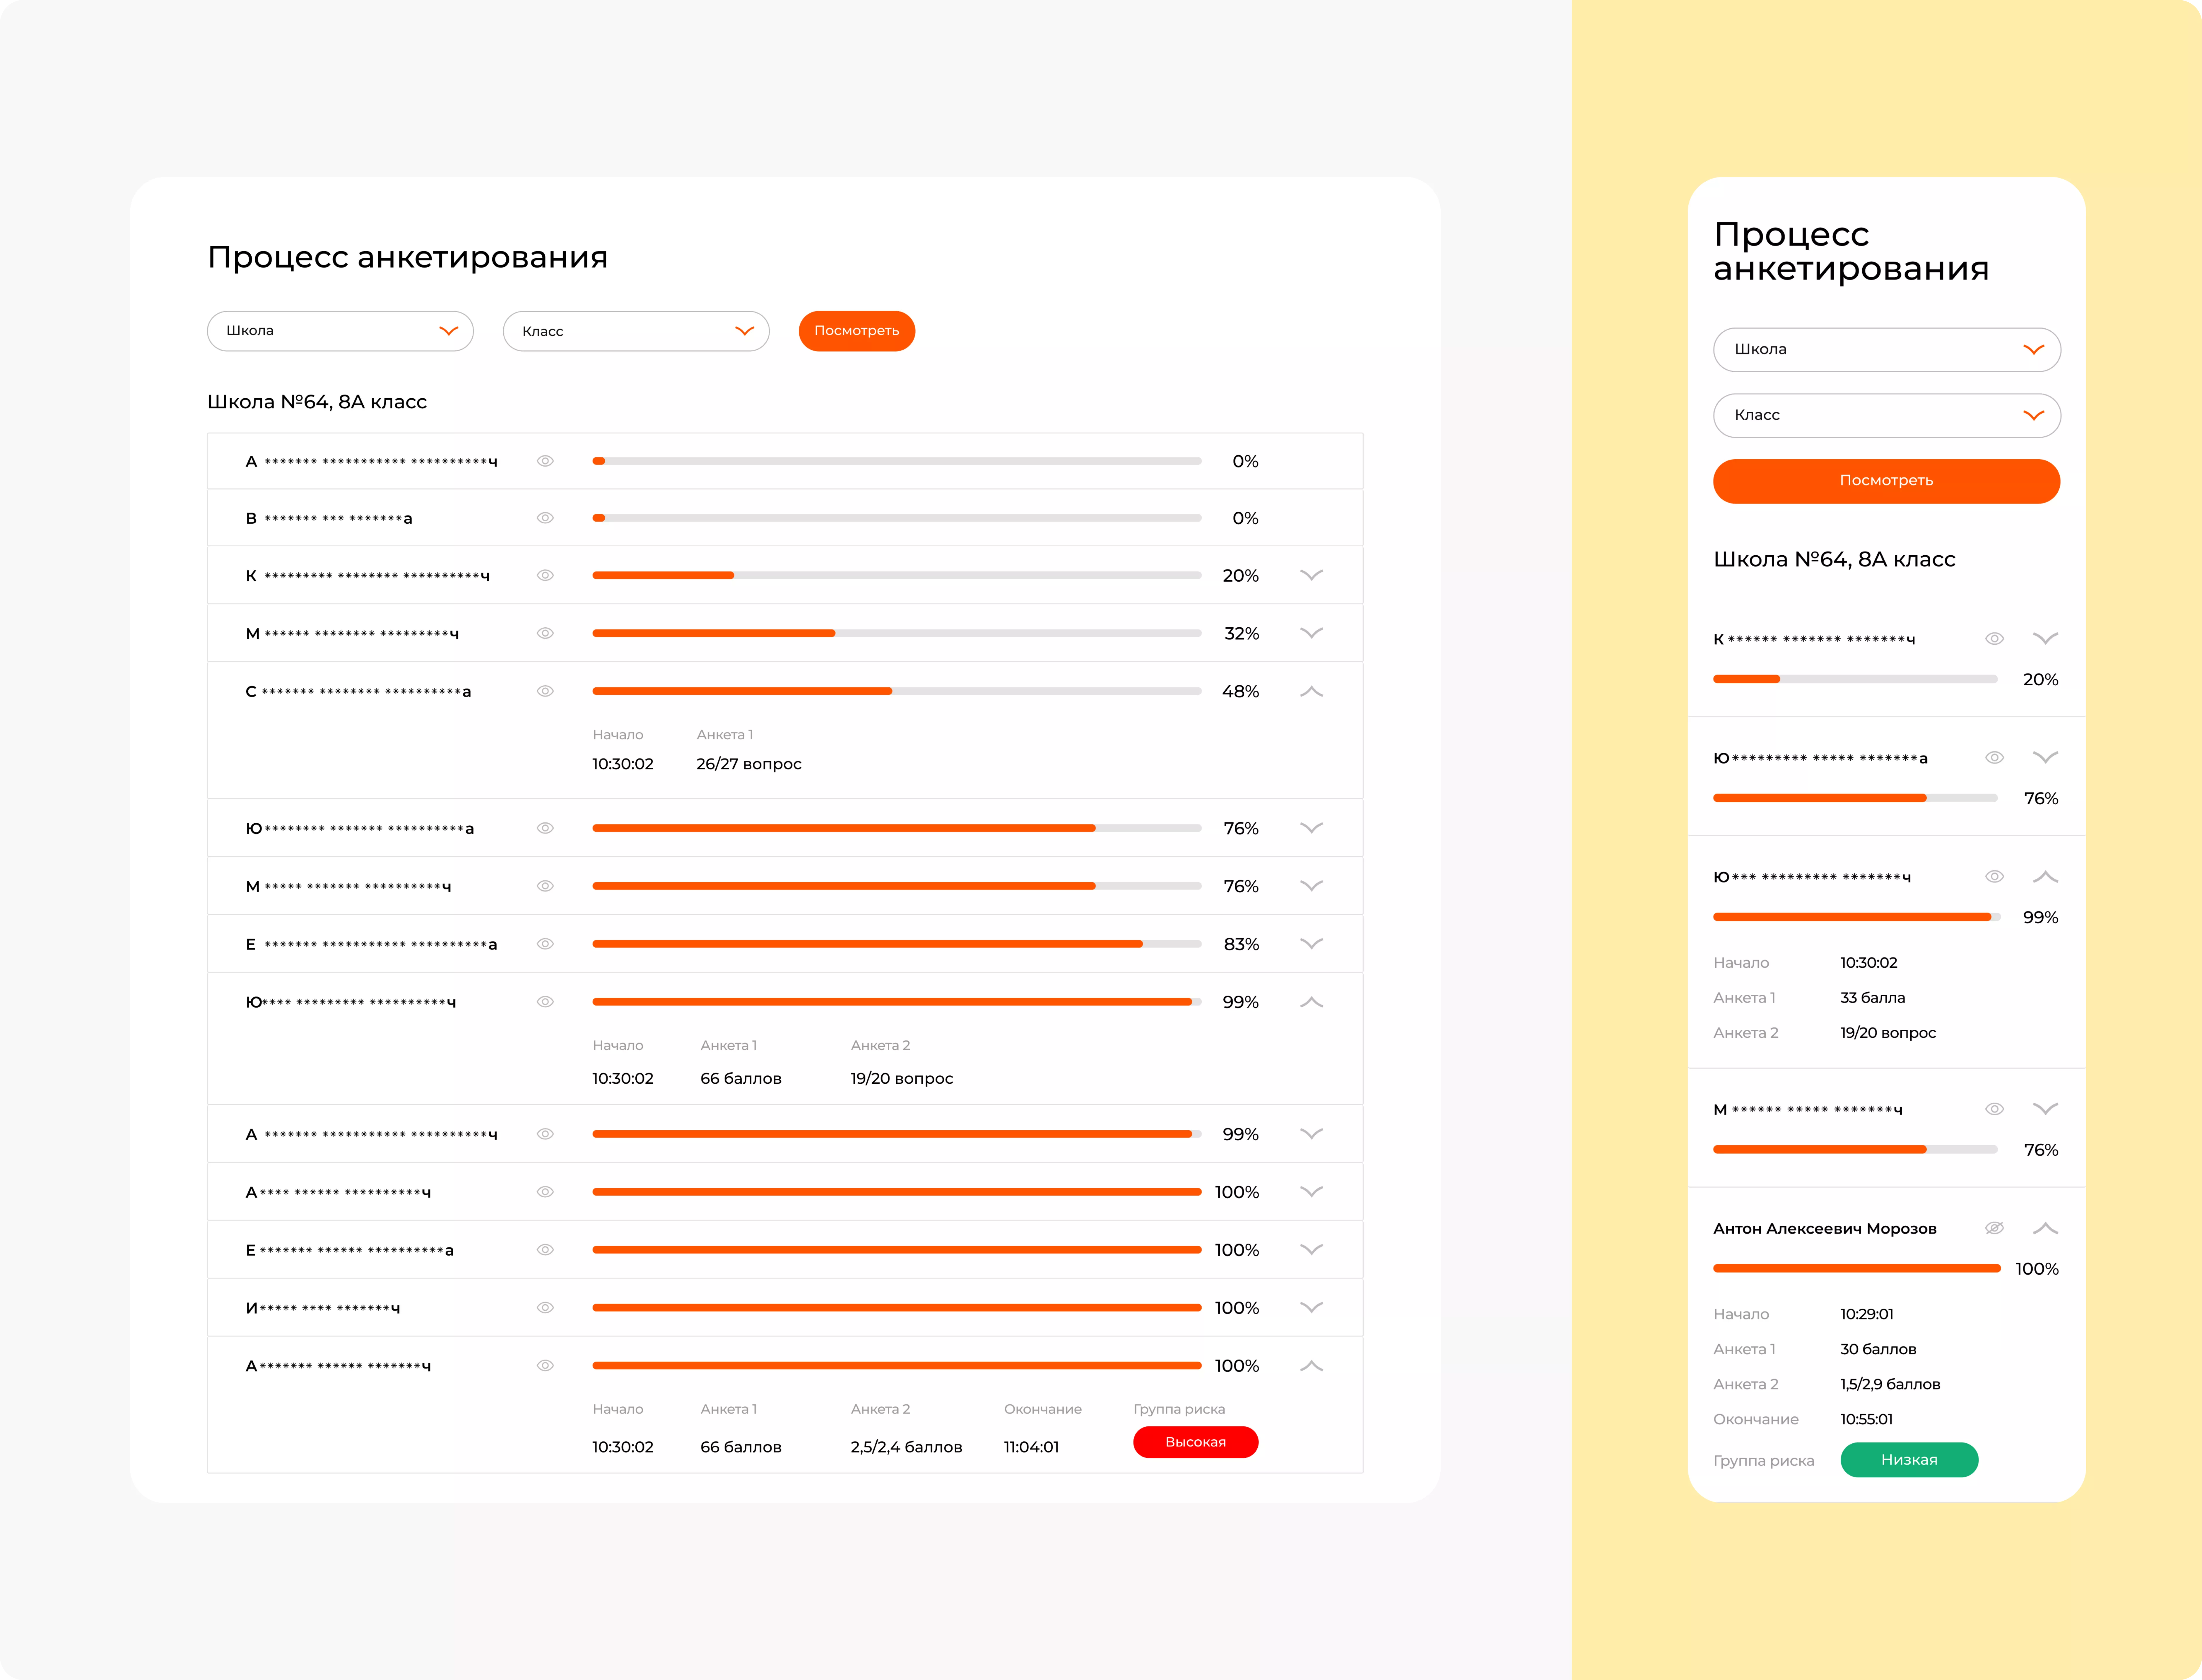Open the Класс dropdown in desktop view

[x=636, y=331]
